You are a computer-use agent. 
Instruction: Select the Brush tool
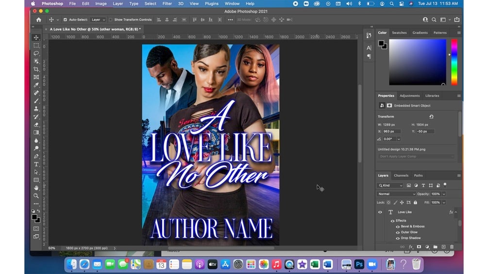(x=36, y=101)
